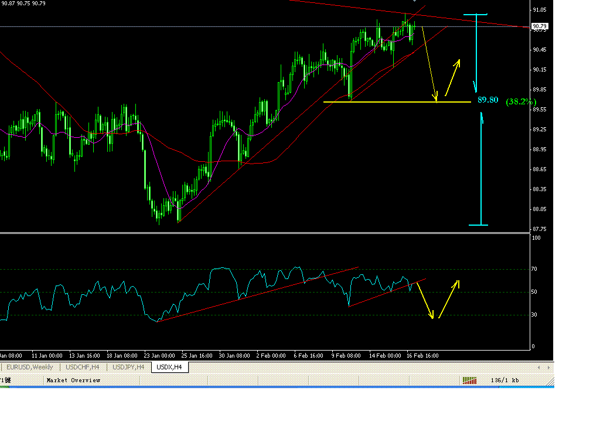Click the RSI 100 level label
Screen dimensions: 600x435
tap(536, 238)
